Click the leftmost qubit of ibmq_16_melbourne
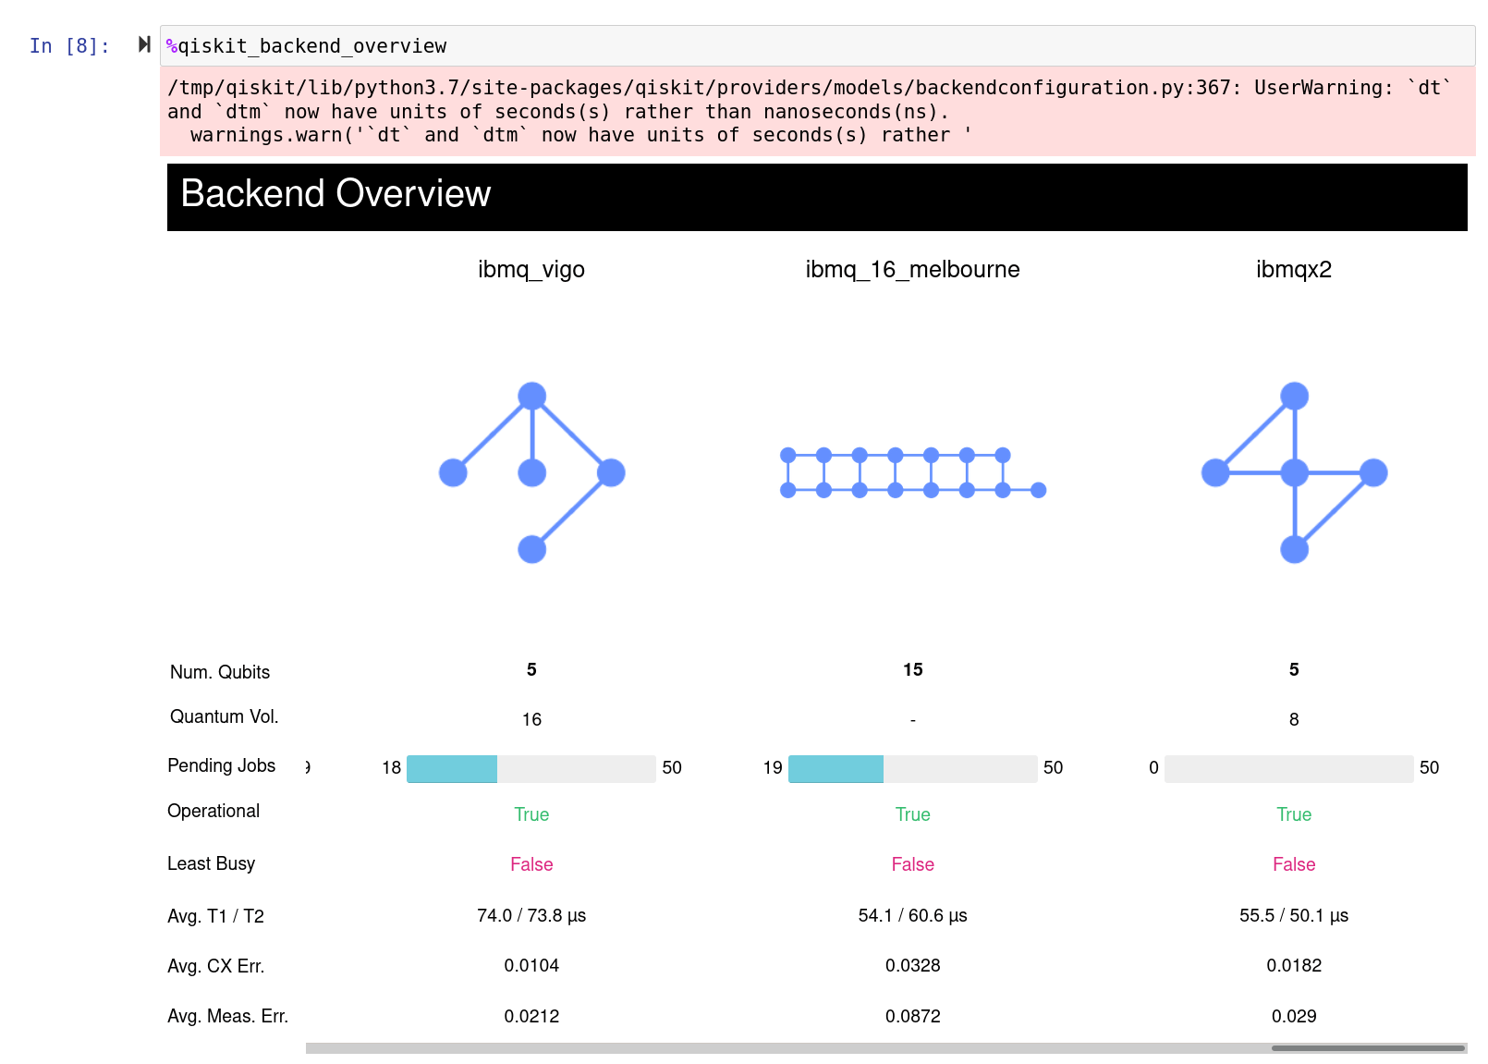 pyautogui.click(x=786, y=456)
